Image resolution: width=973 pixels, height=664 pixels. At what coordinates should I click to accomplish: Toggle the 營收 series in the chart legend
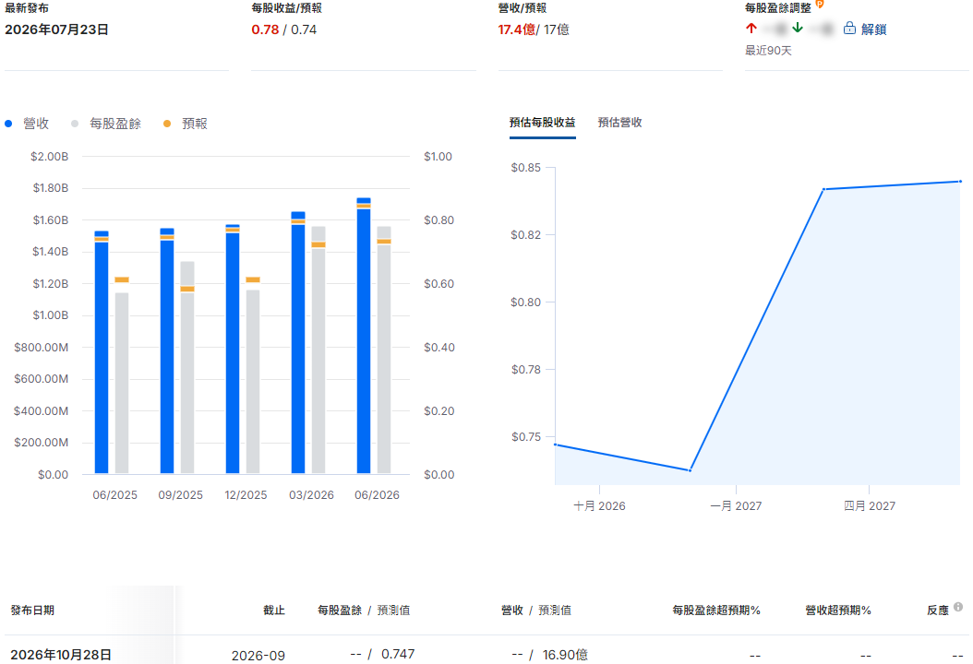coord(27,124)
